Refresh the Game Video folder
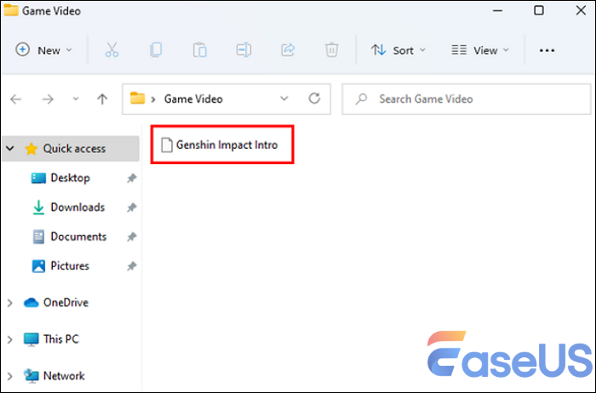Screen dimensions: 596x393 (x=314, y=99)
